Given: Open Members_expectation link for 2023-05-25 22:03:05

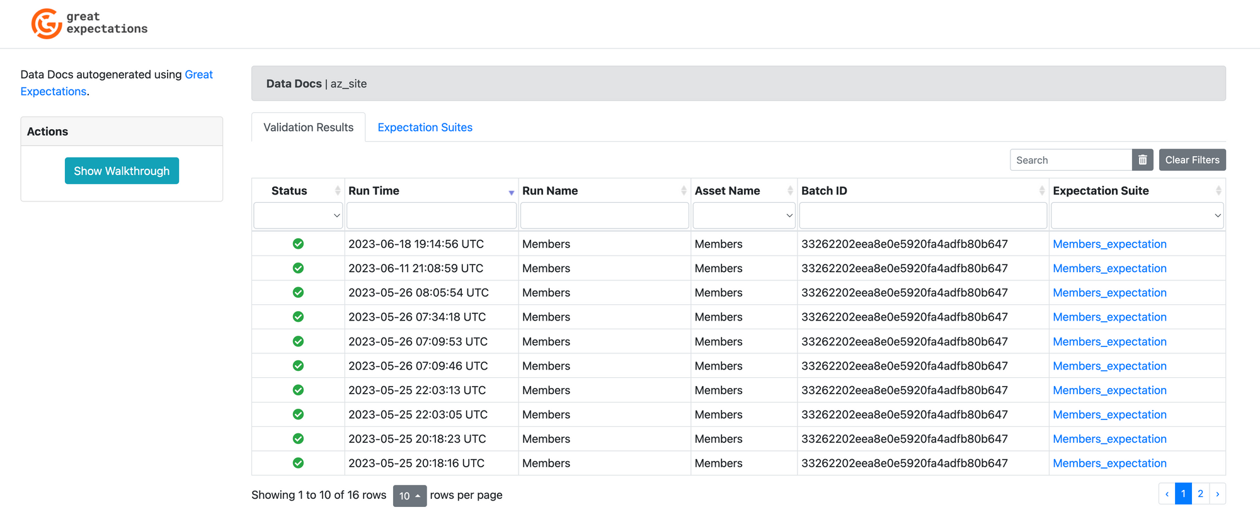Looking at the screenshot, I should [x=1109, y=414].
